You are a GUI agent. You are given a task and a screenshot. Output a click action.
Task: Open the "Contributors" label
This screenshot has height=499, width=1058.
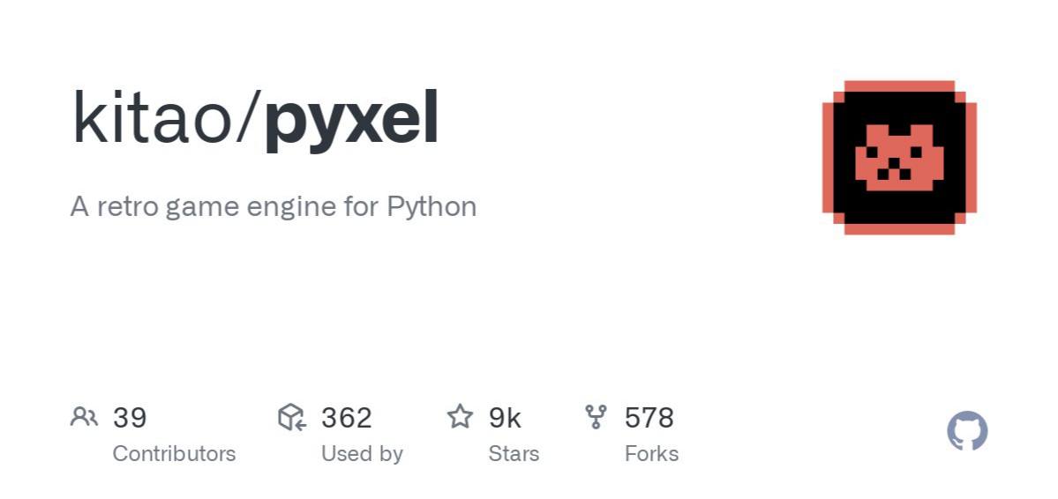click(x=174, y=454)
